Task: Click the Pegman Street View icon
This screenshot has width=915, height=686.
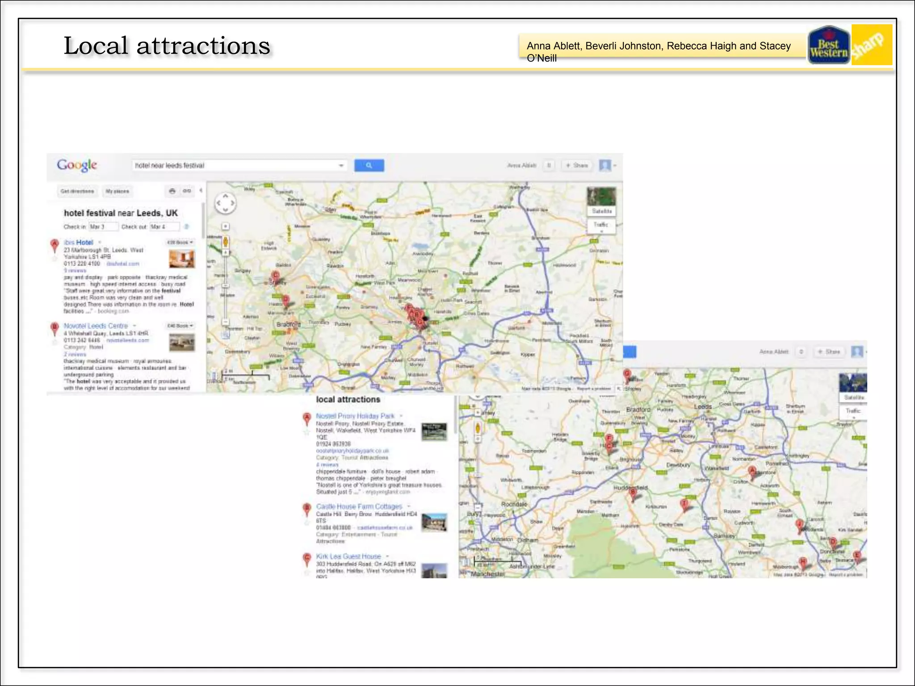Action: pos(226,242)
